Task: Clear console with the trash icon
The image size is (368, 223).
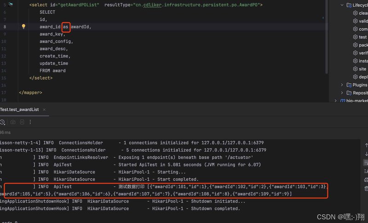Action: [366, 189]
